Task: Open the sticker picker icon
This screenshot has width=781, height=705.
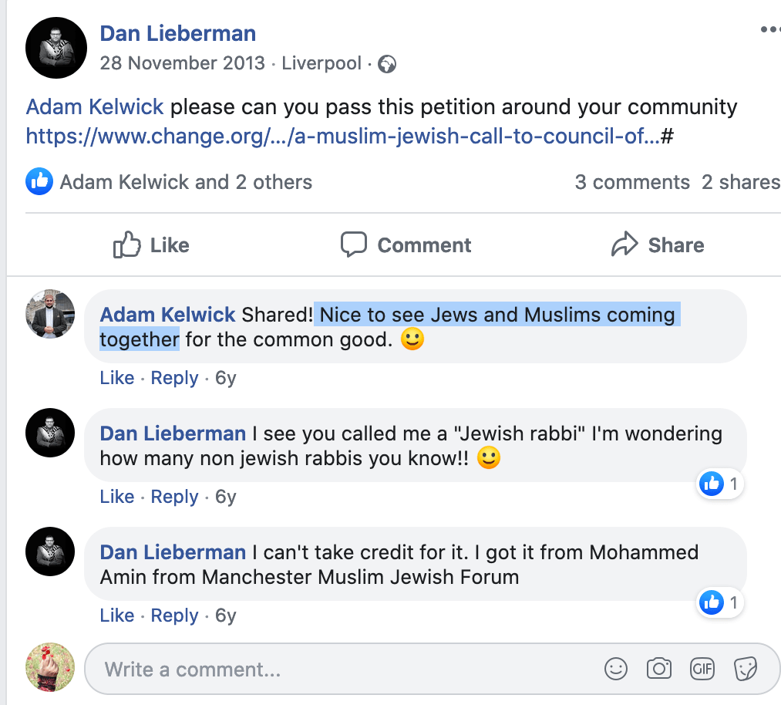Action: click(x=746, y=669)
